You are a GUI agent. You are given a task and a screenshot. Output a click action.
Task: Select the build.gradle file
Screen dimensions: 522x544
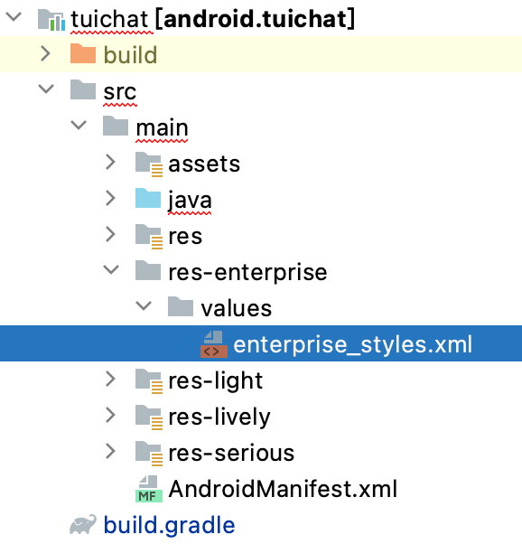pos(169,525)
